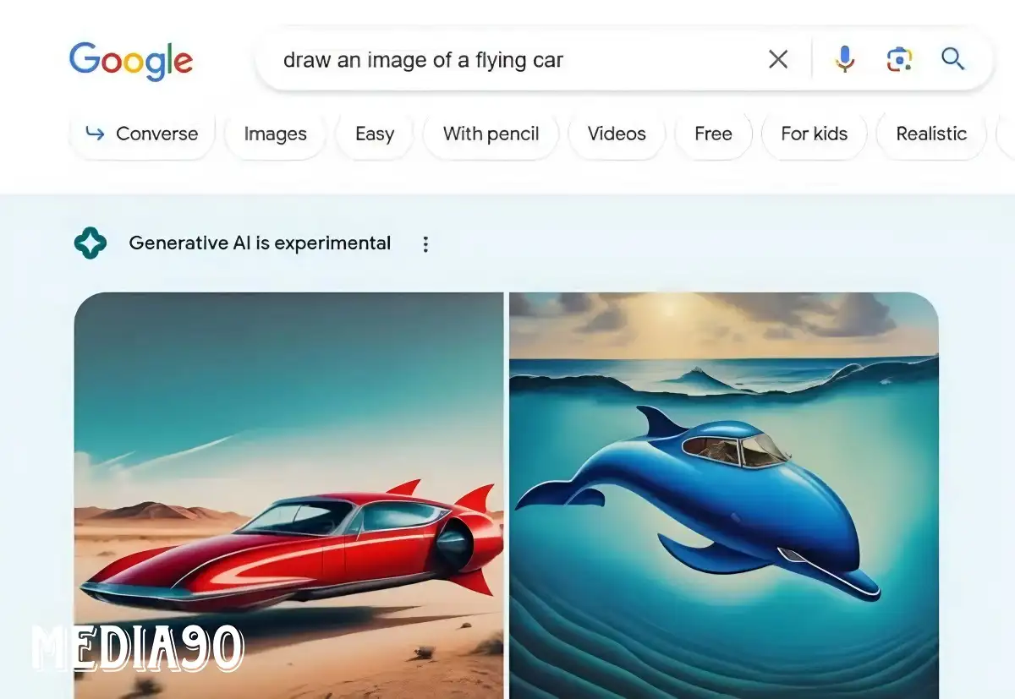Choose the Realistic filter chip

coord(931,134)
